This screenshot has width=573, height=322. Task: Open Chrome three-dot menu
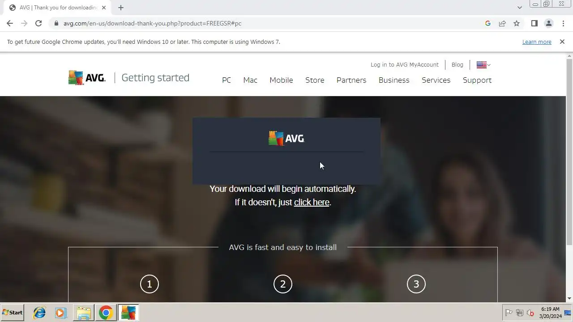(563, 23)
